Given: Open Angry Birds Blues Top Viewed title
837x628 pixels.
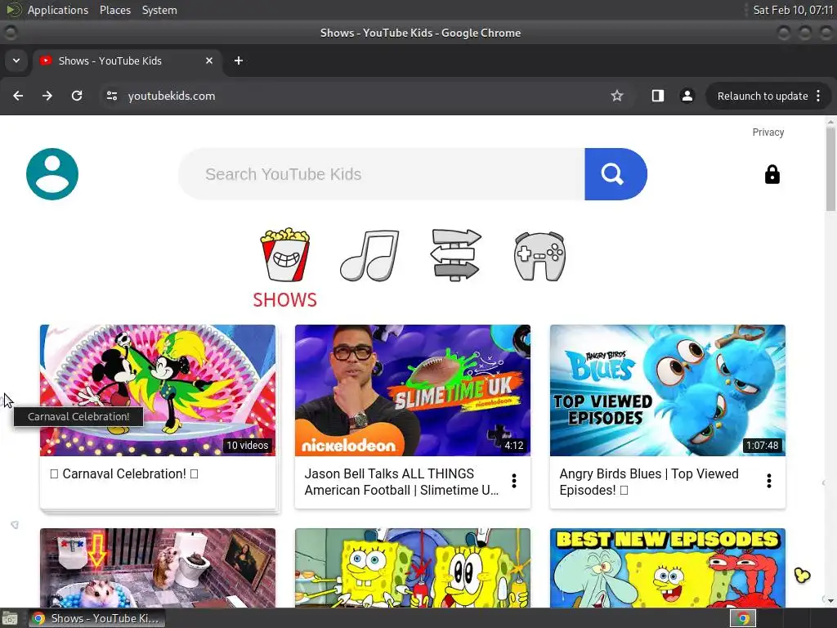Looking at the screenshot, I should [x=649, y=482].
